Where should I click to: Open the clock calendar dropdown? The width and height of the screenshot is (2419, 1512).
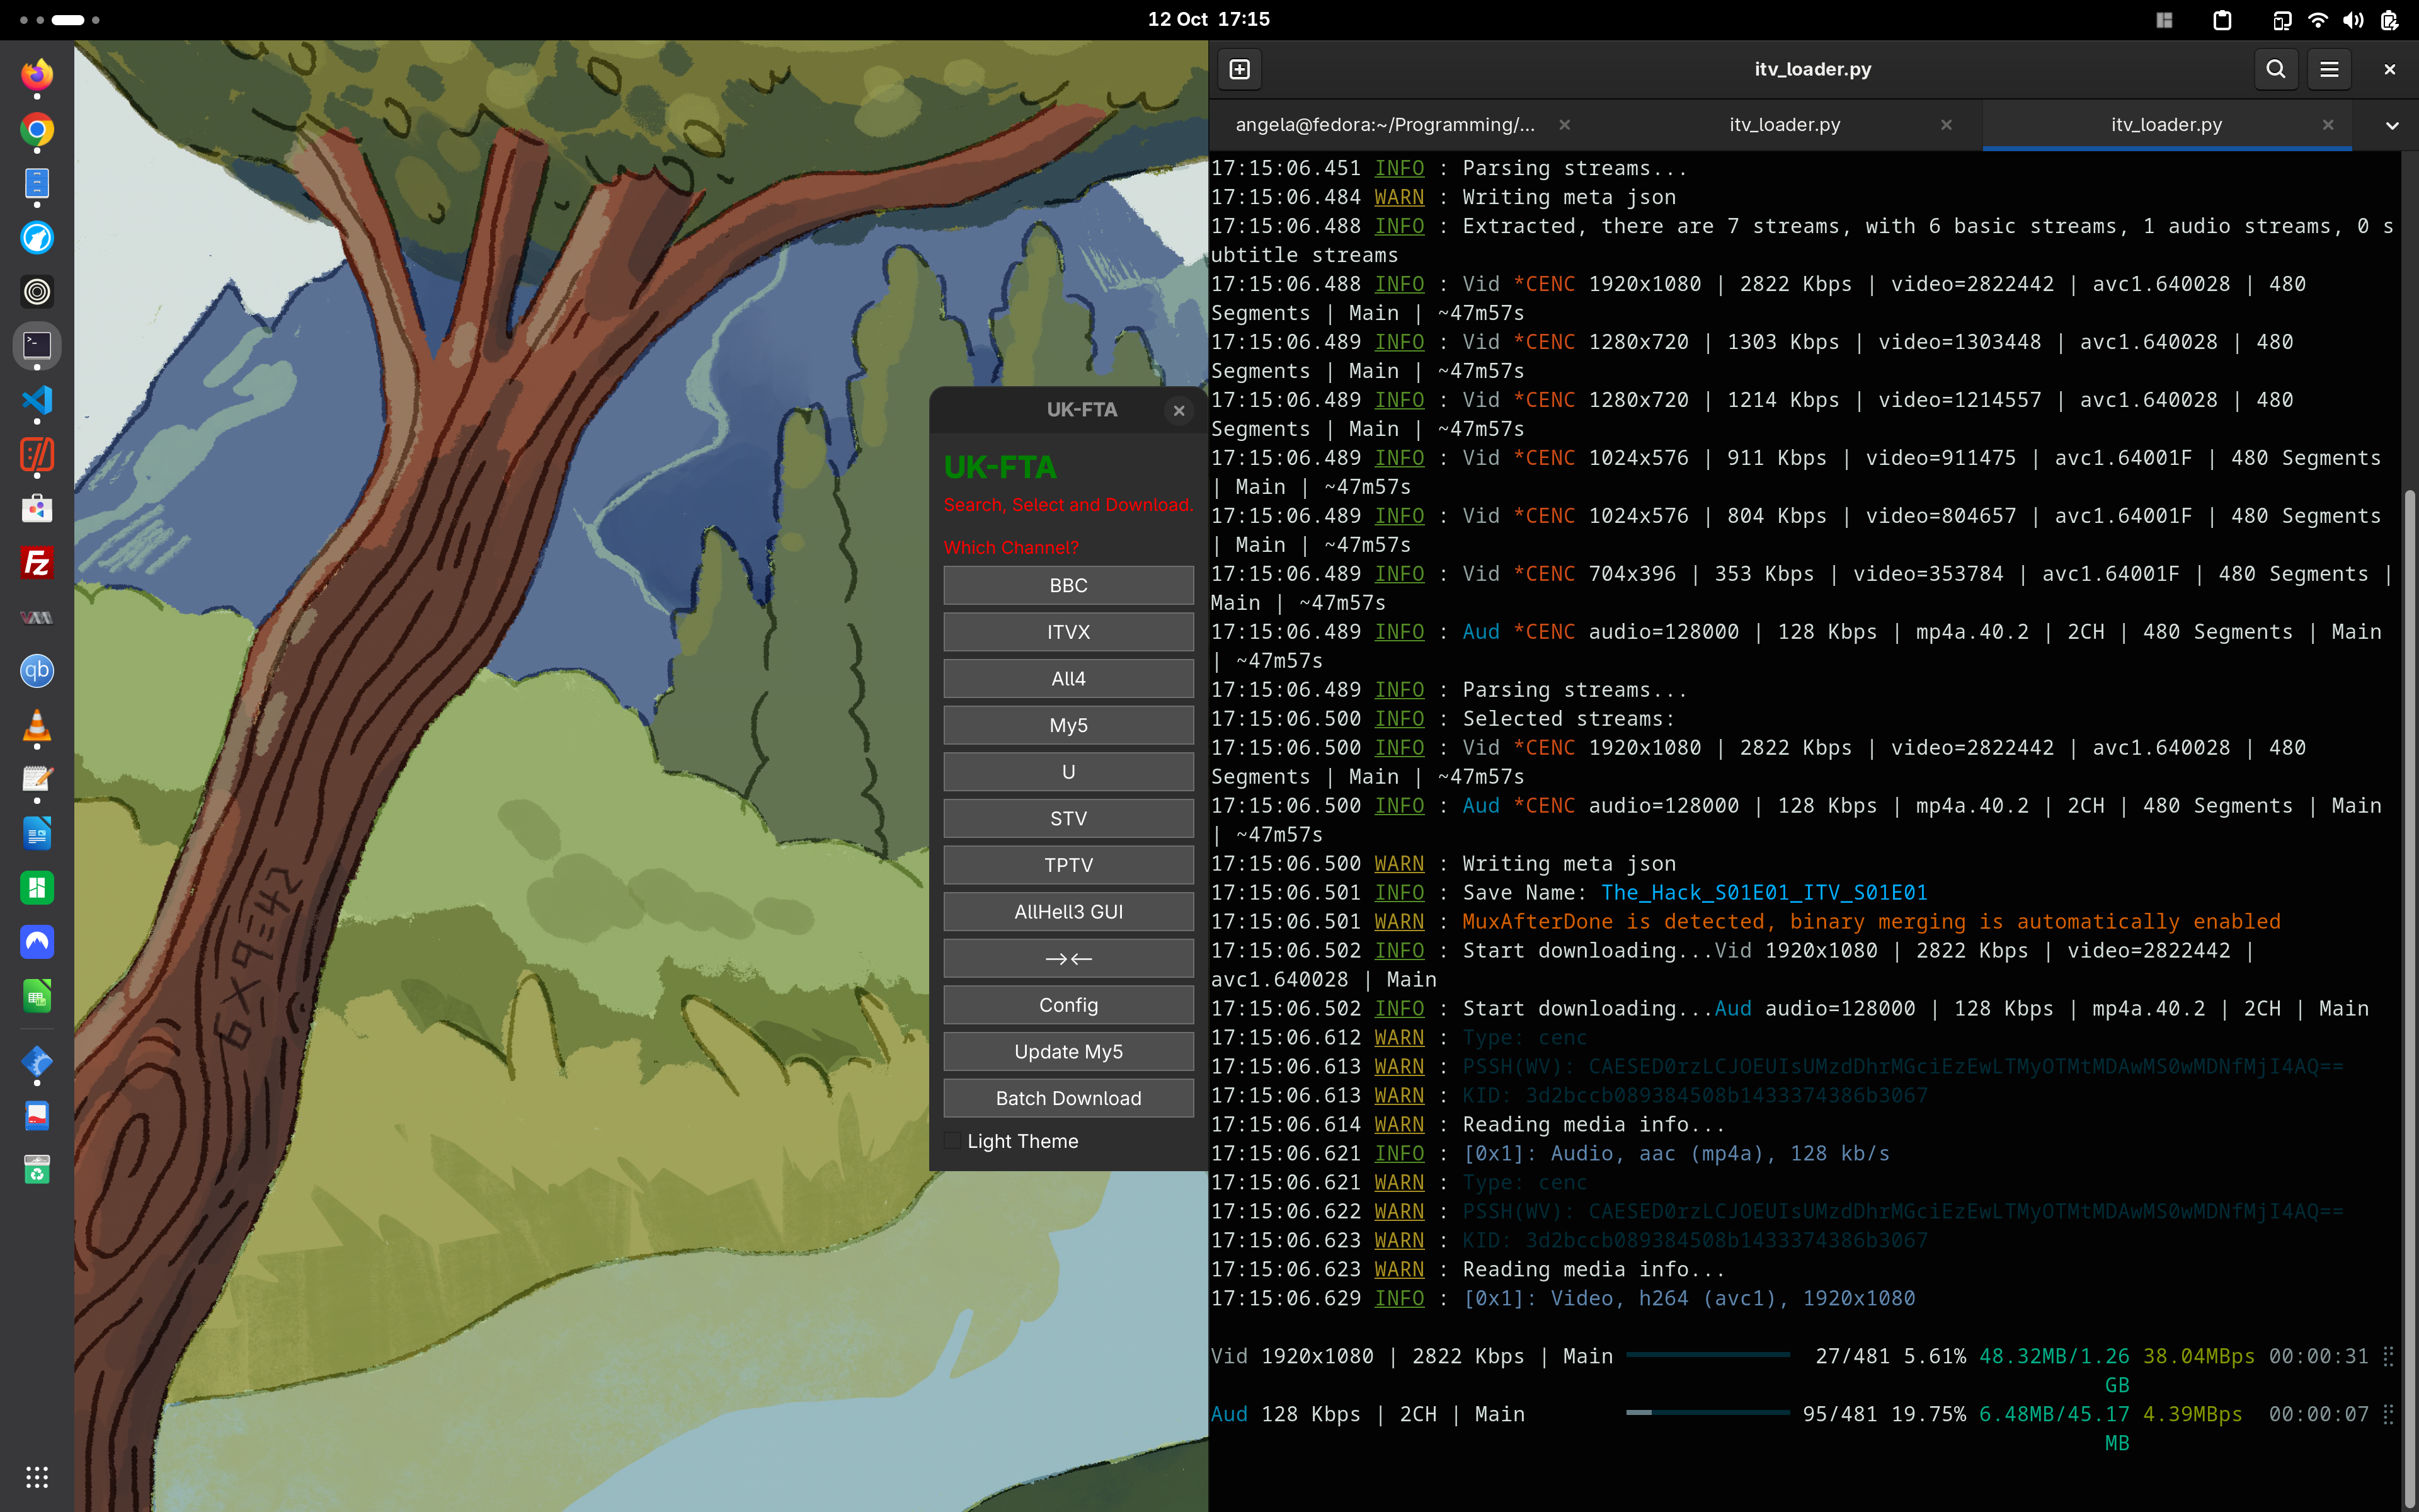[x=1208, y=19]
